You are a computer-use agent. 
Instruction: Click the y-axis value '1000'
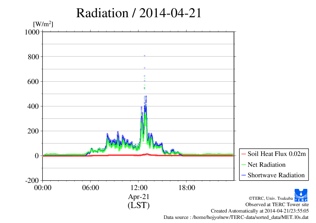(x=32, y=32)
